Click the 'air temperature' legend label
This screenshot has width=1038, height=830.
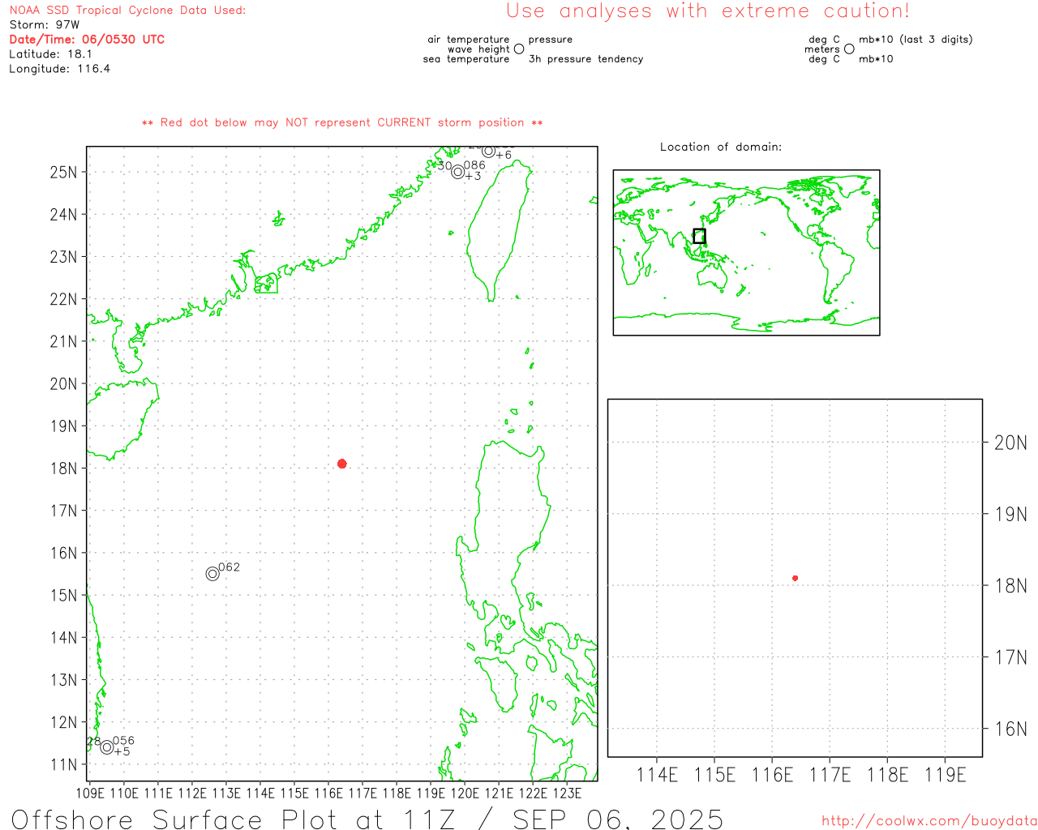[x=469, y=40]
